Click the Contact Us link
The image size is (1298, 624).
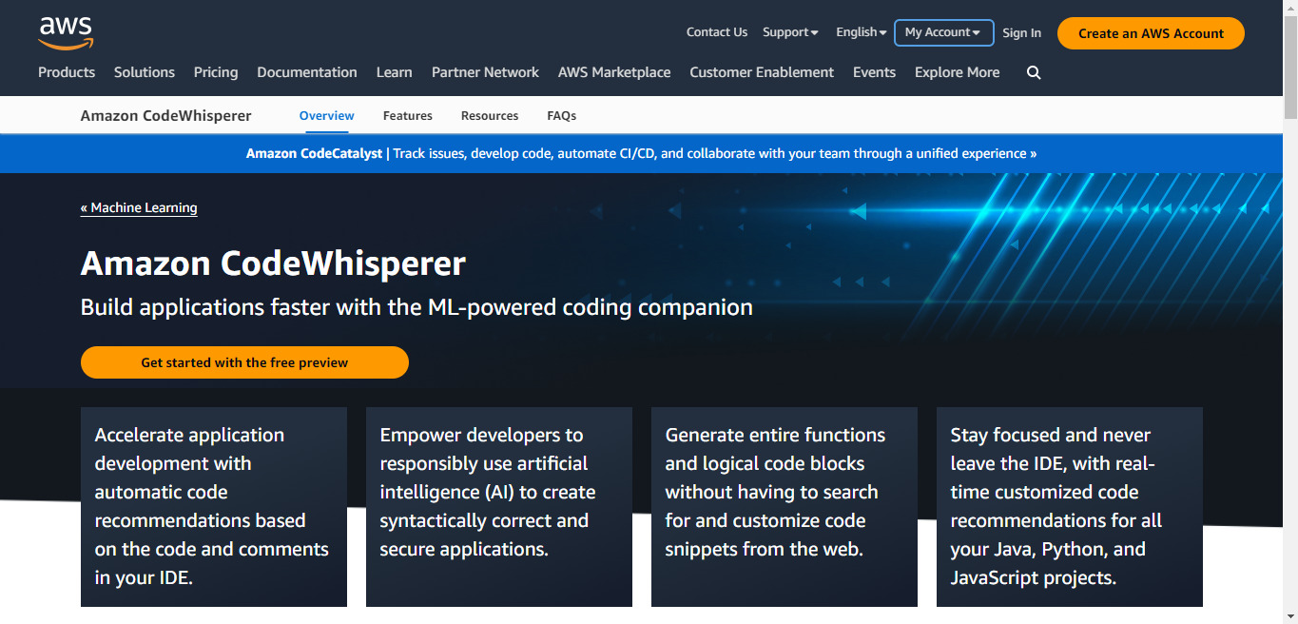(717, 32)
